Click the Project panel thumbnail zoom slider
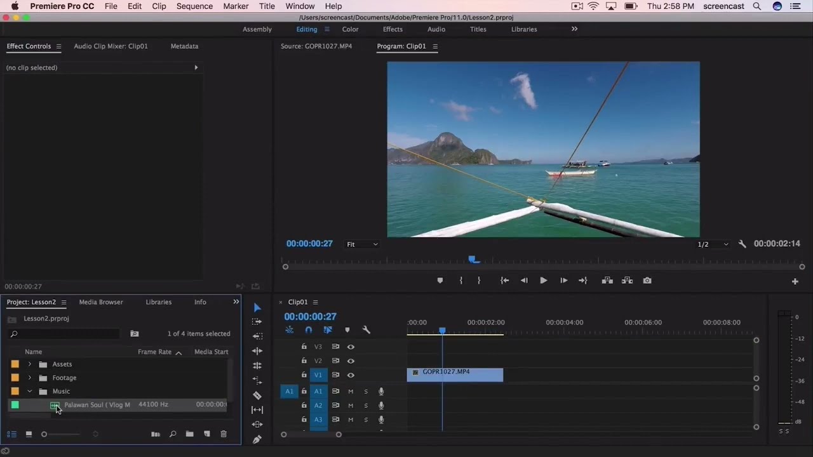Screen dimensions: 813x457 click(44, 434)
